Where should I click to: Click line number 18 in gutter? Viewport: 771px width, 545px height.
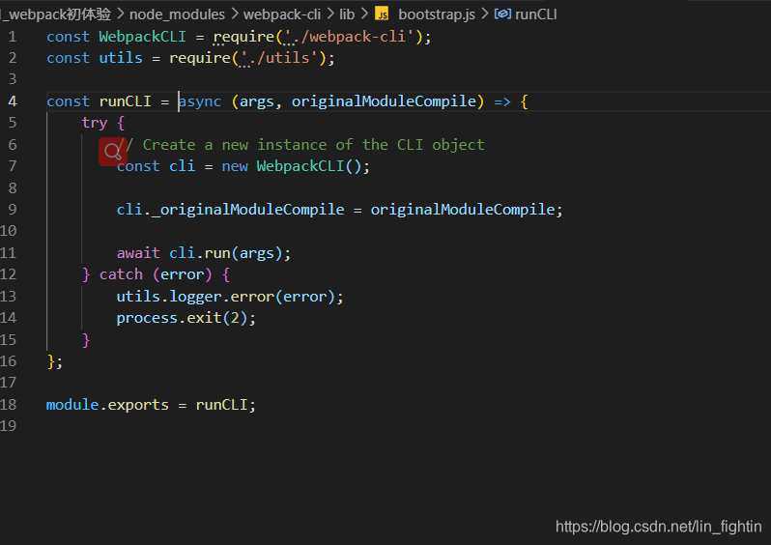(9, 405)
